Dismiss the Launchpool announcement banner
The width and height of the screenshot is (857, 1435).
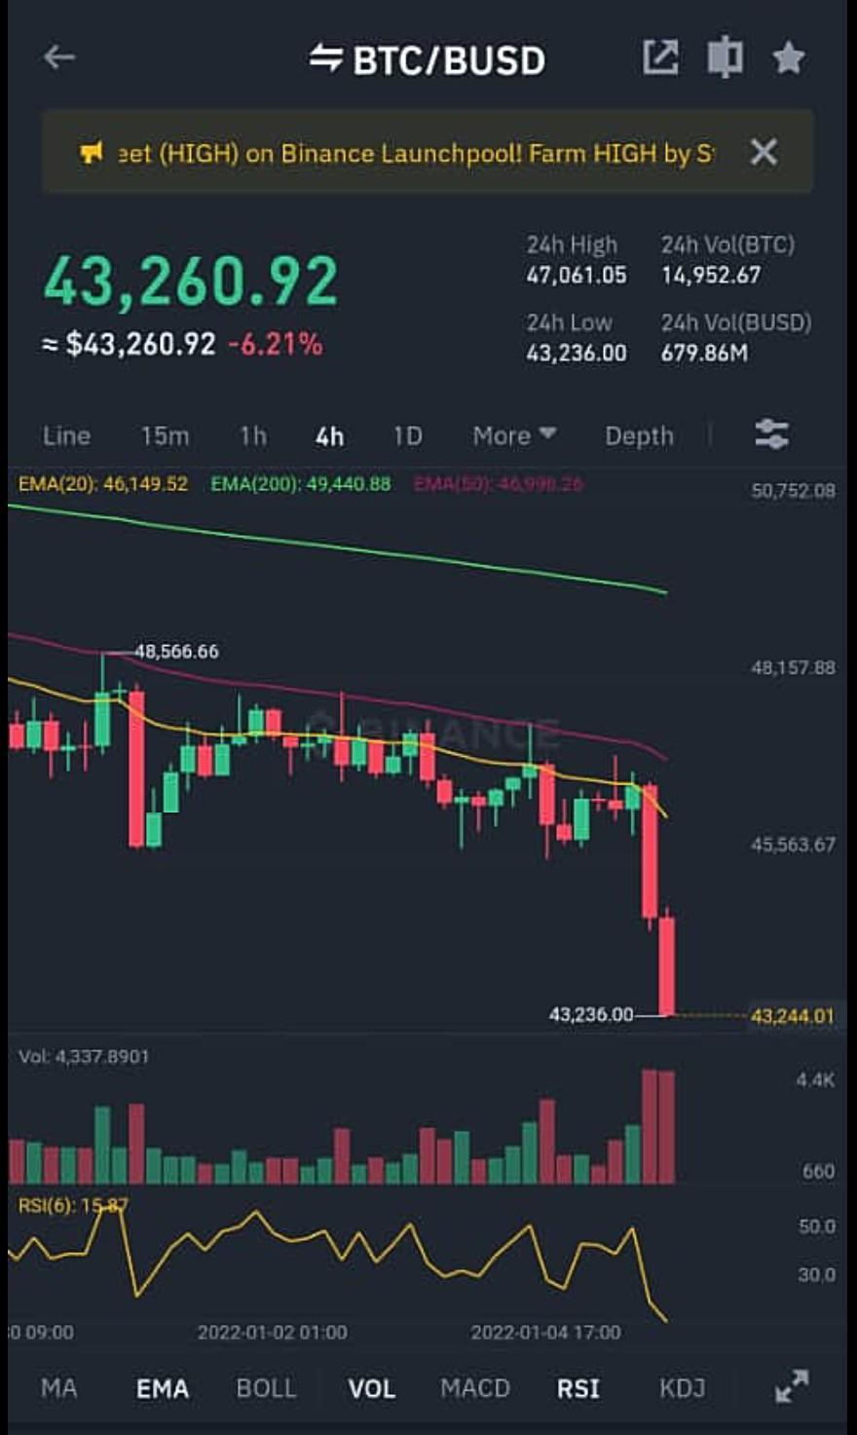[764, 152]
